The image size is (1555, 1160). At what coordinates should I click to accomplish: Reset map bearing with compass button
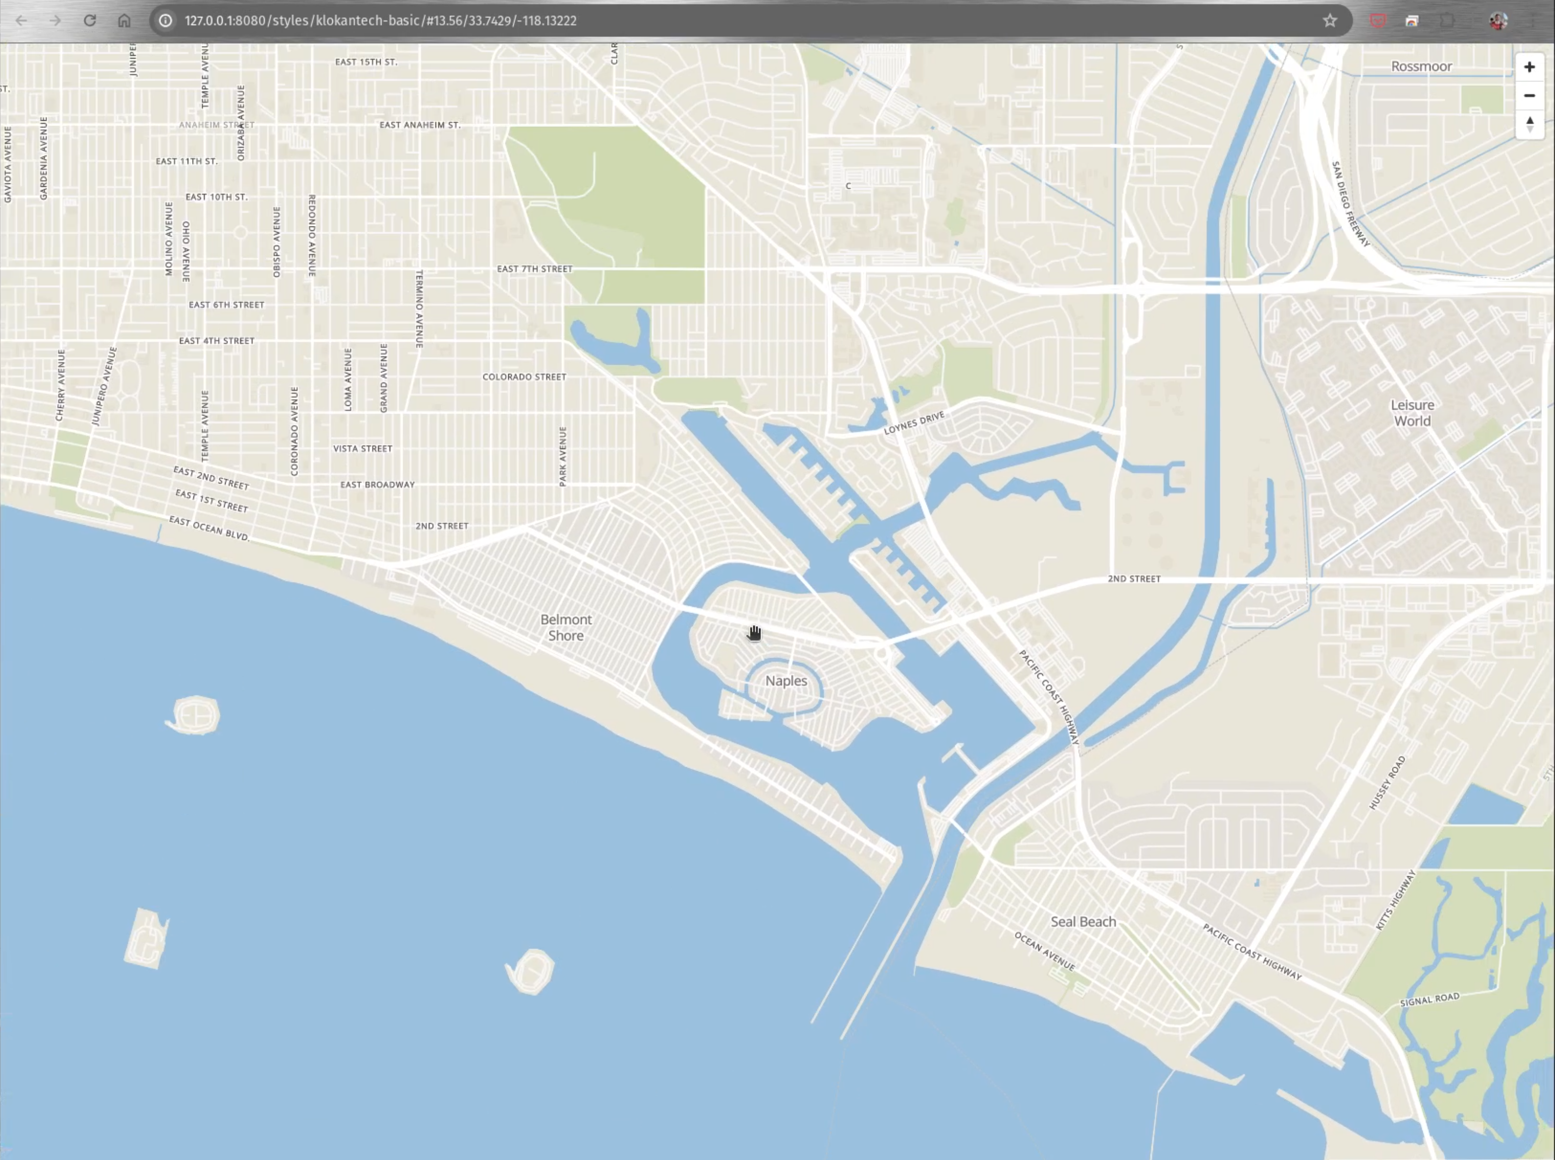(1529, 124)
